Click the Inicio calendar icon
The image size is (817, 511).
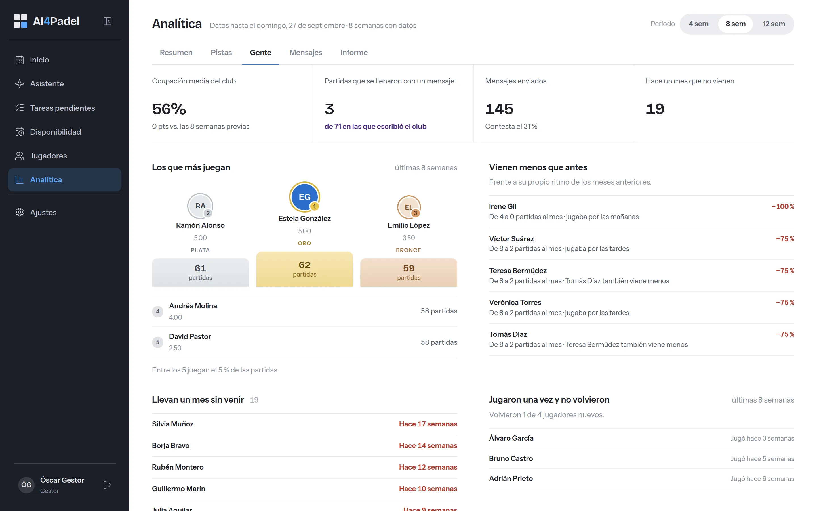(x=20, y=60)
